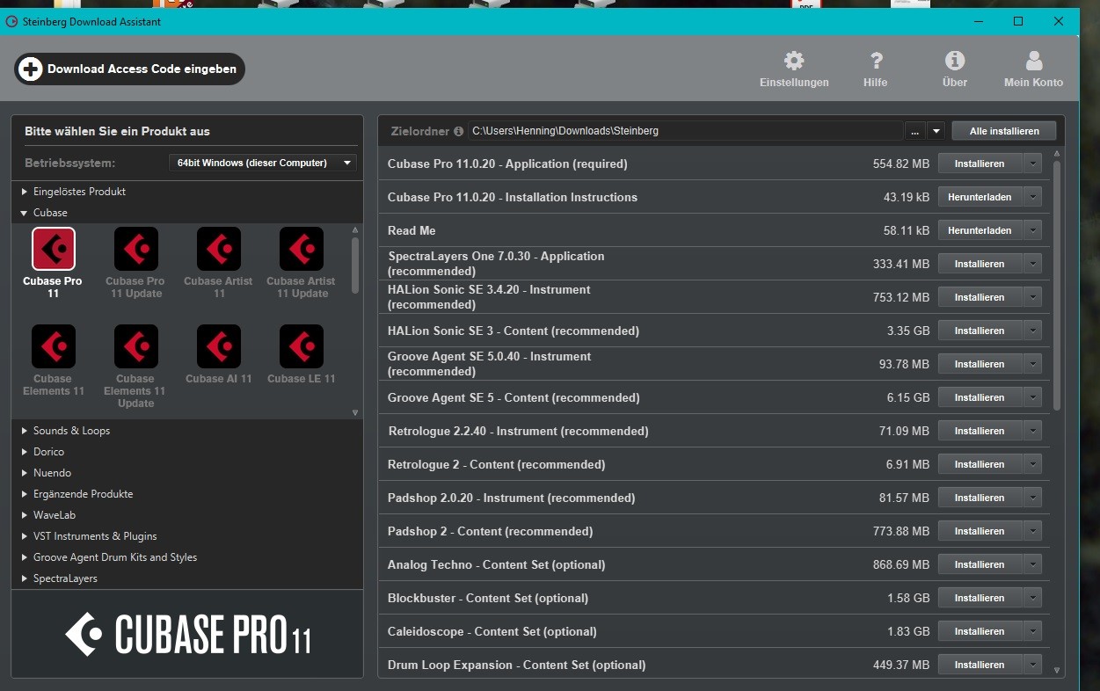The height and width of the screenshot is (691, 1100).
Task: Install HALion Sonic SE 3.4.20 Instrument
Action: tap(980, 297)
